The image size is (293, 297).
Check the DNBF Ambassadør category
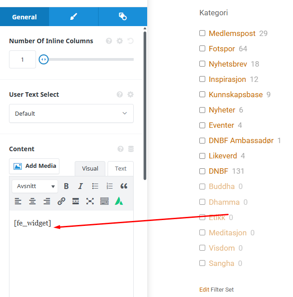[x=202, y=140]
